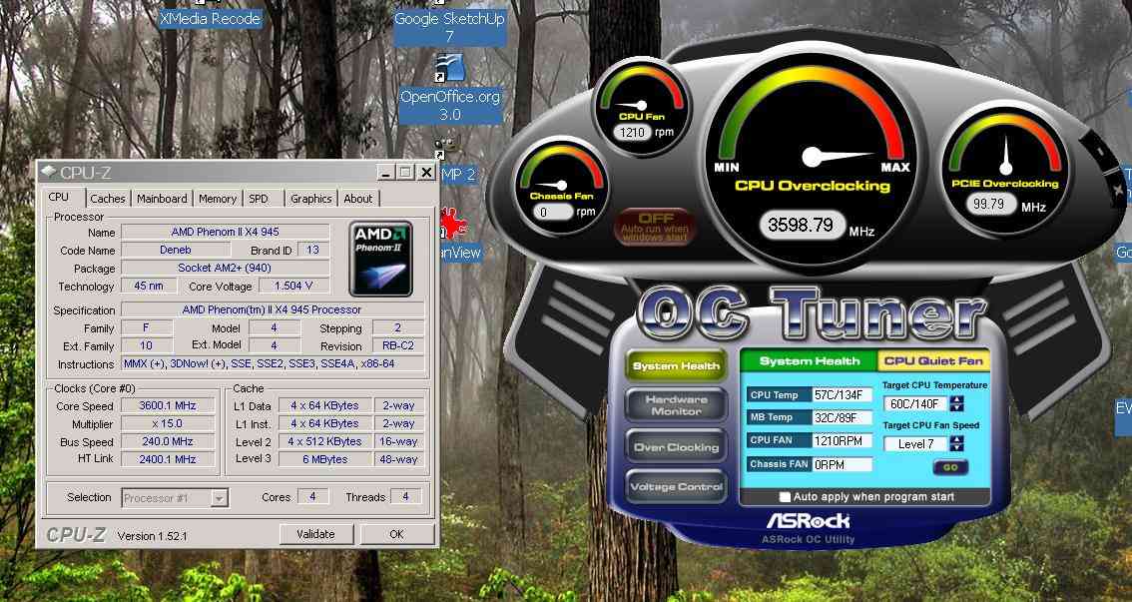1132x602 pixels.
Task: Increase the Target CPU Temperature value
Action: (x=956, y=400)
